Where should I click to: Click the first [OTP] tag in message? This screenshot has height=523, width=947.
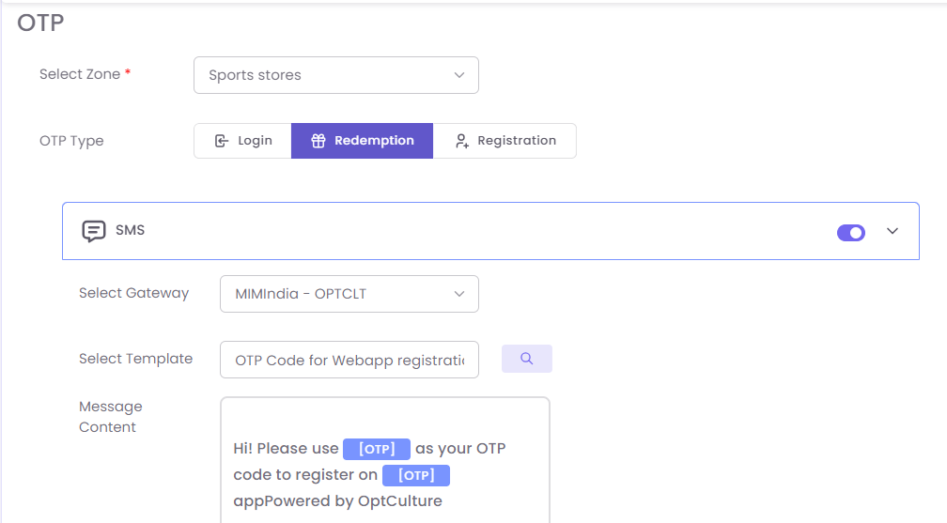(x=377, y=449)
